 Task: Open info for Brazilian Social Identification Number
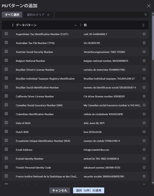click(144, 87)
